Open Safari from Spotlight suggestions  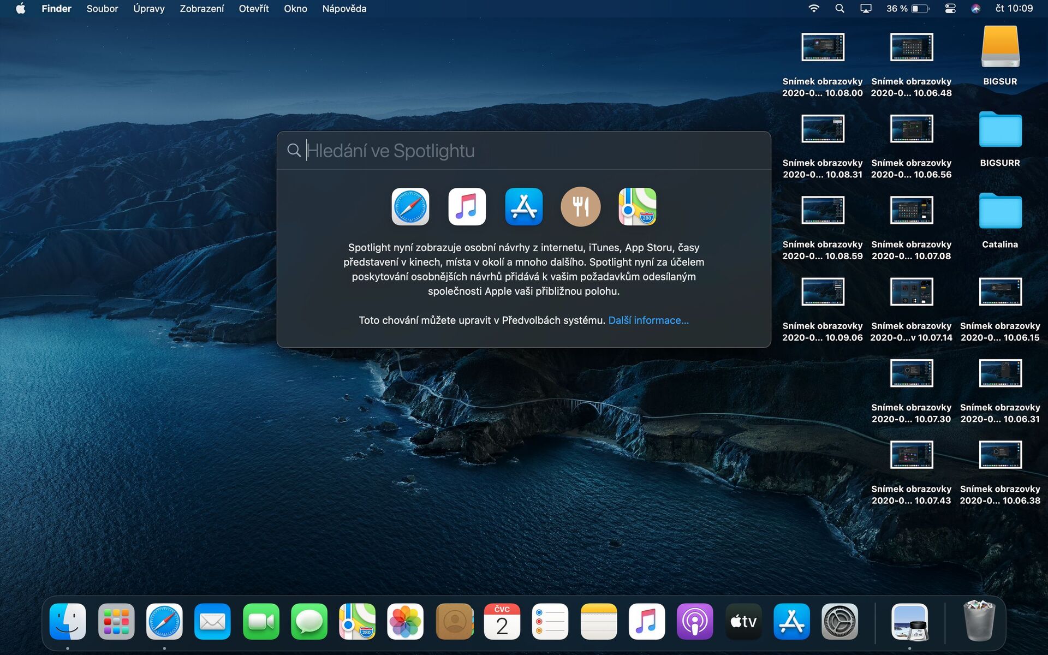(410, 206)
